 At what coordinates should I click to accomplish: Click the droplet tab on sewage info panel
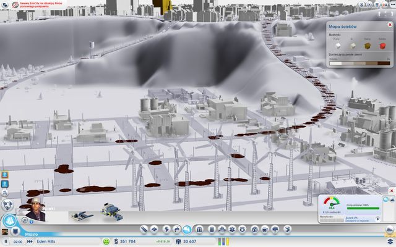coord(385,199)
